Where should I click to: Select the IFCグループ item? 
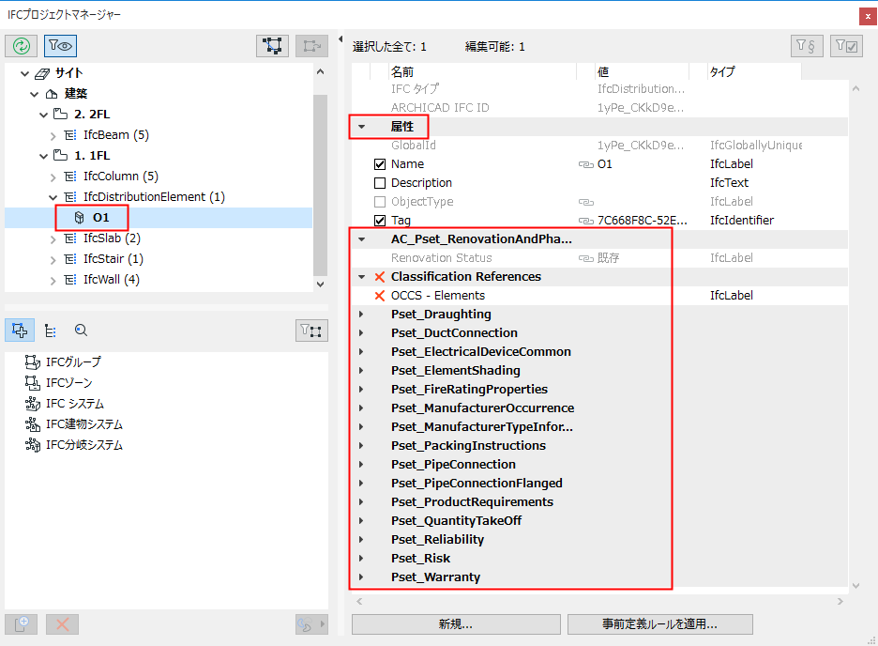point(73,361)
